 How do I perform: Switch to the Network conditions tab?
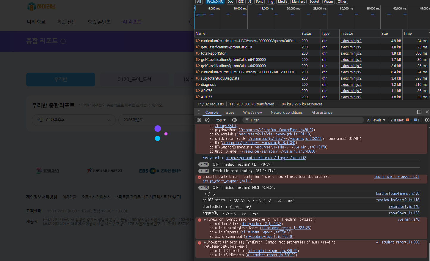click(x=286, y=112)
